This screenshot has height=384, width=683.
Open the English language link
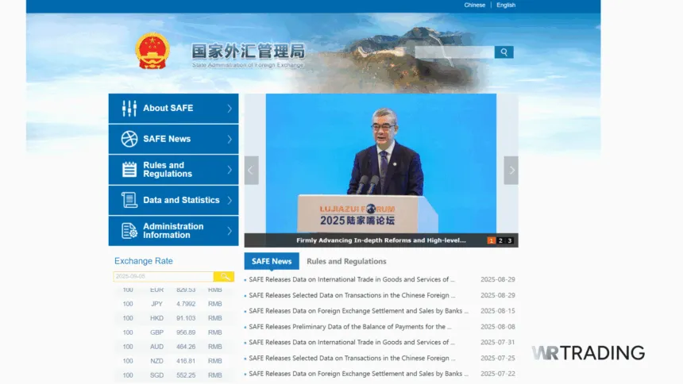pos(506,5)
